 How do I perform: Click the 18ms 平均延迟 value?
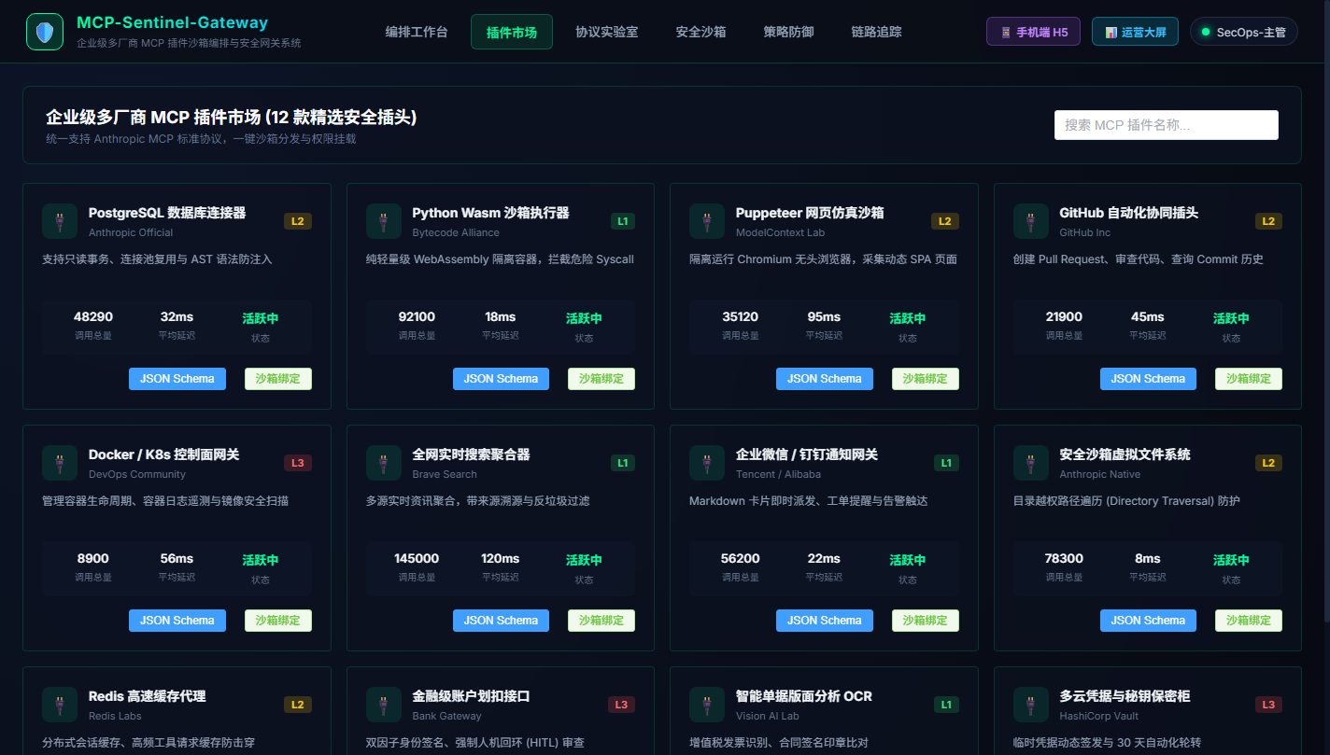tap(501, 317)
